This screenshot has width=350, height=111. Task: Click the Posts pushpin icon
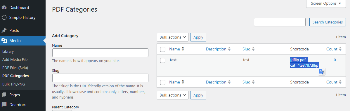pos(4,30)
